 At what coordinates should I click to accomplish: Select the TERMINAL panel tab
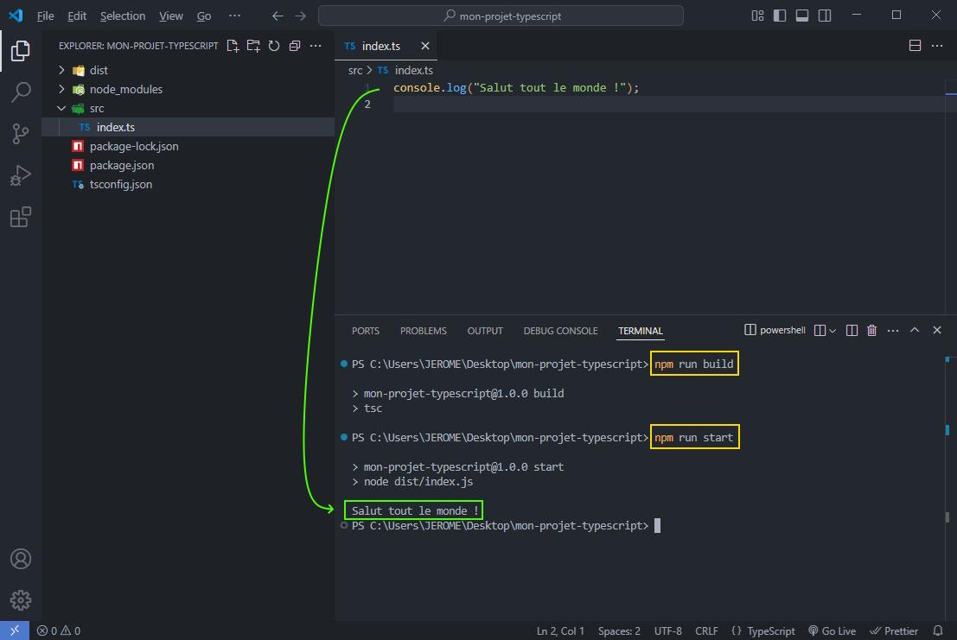point(641,330)
